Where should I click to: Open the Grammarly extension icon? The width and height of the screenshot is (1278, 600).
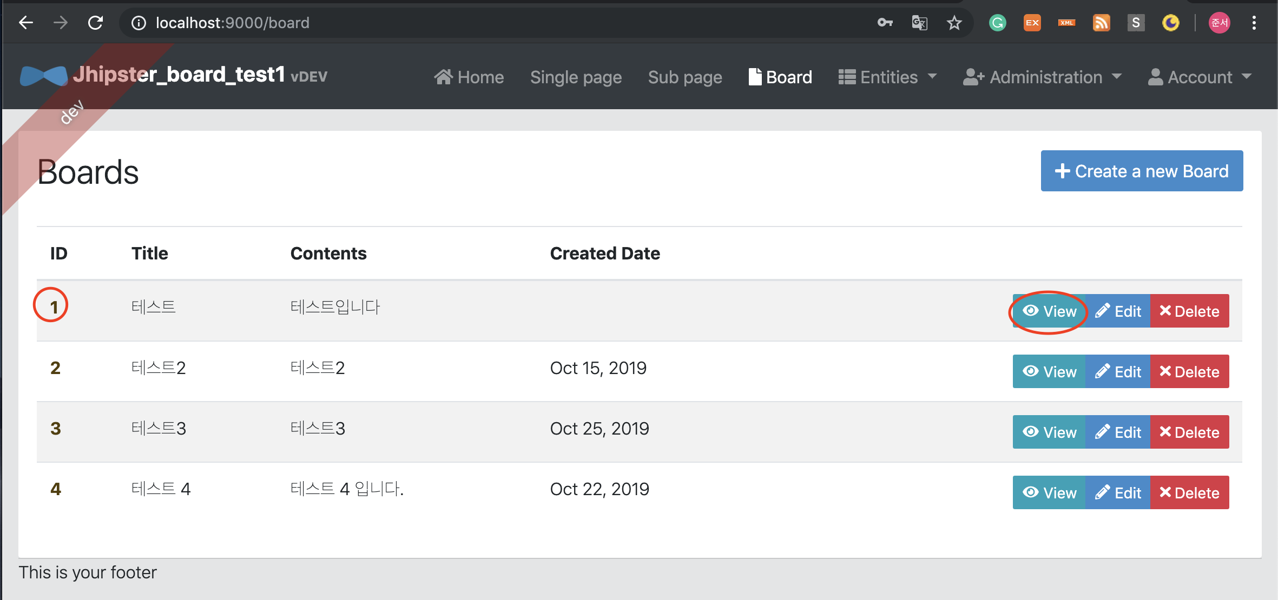pos(997,23)
